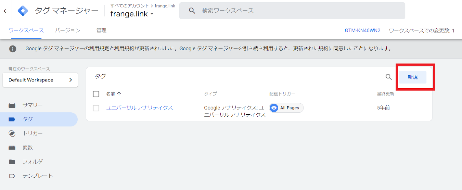462x190 pixels.
Task: Click the 新規 button to create a tag
Action: coord(413,77)
